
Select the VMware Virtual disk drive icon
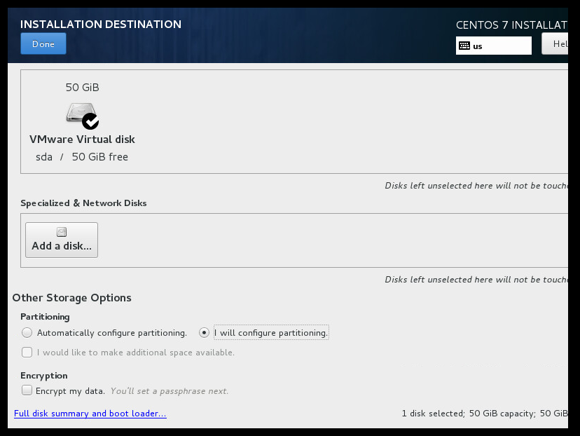point(83,116)
